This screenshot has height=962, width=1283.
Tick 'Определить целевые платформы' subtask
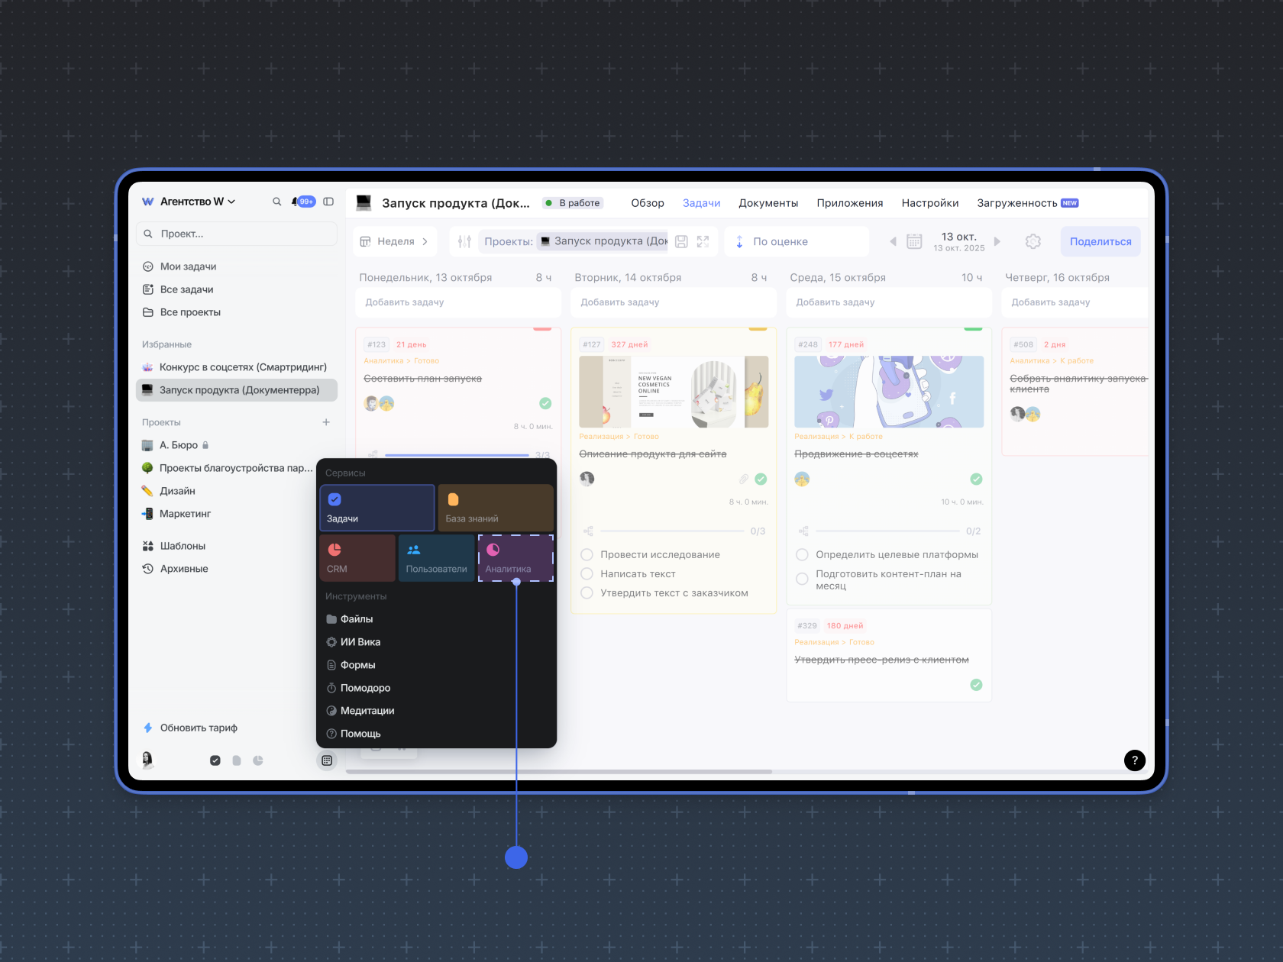tap(802, 554)
